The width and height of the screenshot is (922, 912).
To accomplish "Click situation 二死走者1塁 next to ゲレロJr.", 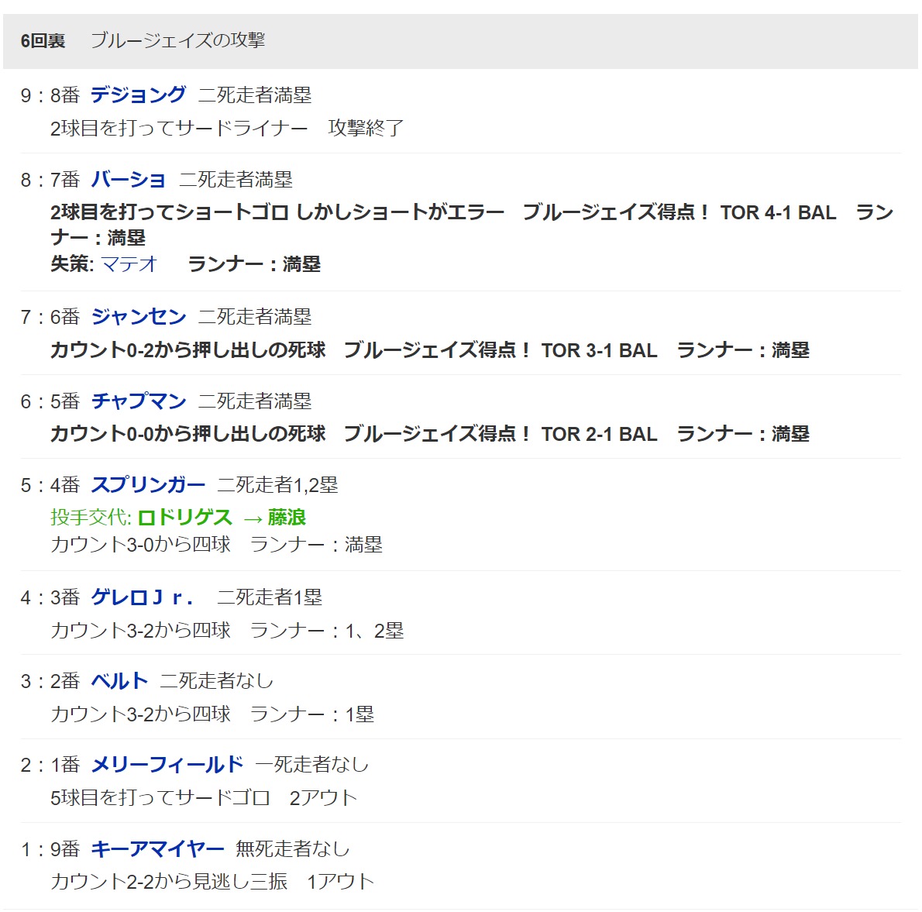I will point(270,597).
